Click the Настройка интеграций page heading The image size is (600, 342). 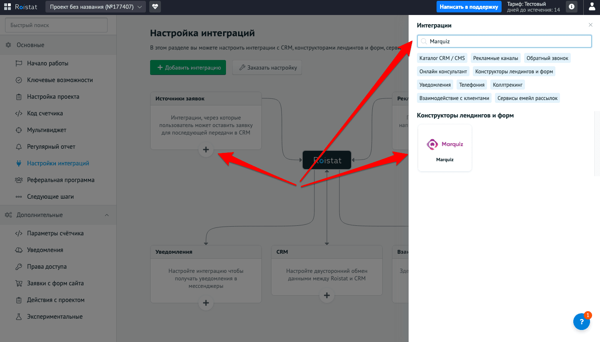point(202,33)
